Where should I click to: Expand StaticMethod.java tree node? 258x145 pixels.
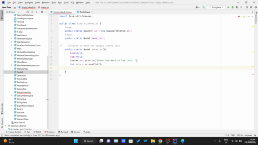[12, 95]
